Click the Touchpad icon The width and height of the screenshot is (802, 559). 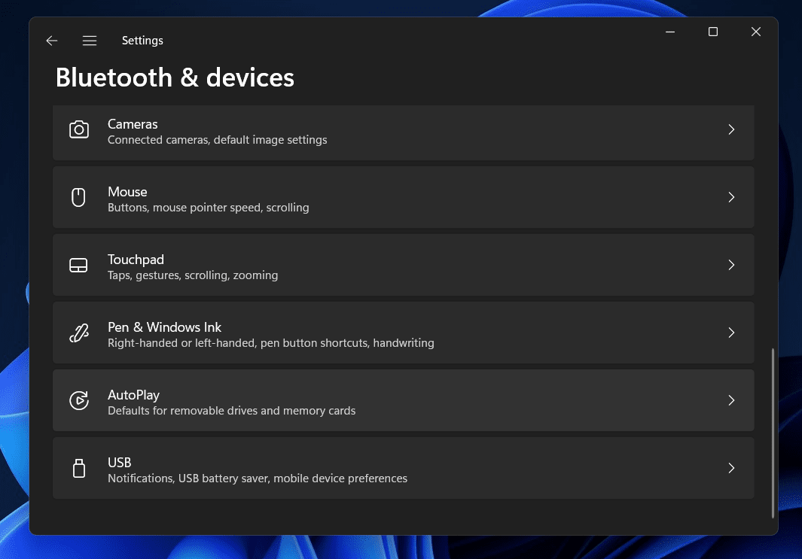pos(78,265)
